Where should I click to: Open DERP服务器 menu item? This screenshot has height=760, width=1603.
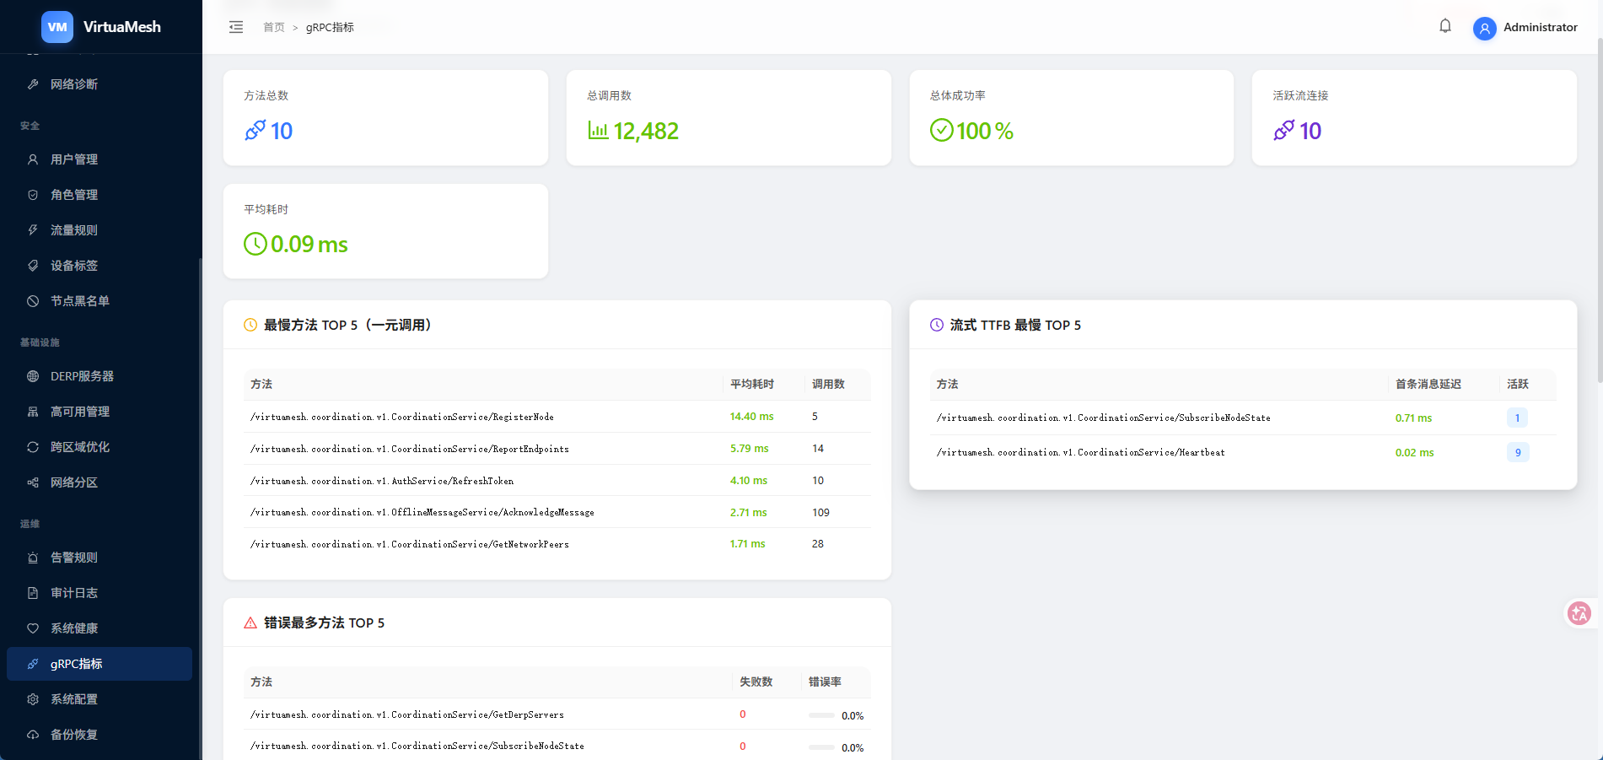click(100, 376)
